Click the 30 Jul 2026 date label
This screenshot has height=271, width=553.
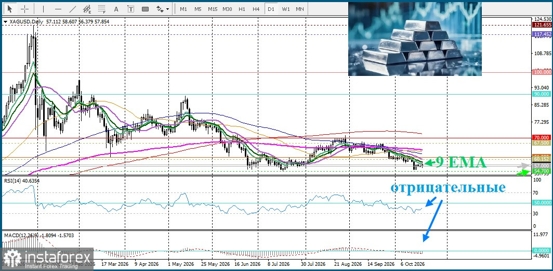(314, 264)
